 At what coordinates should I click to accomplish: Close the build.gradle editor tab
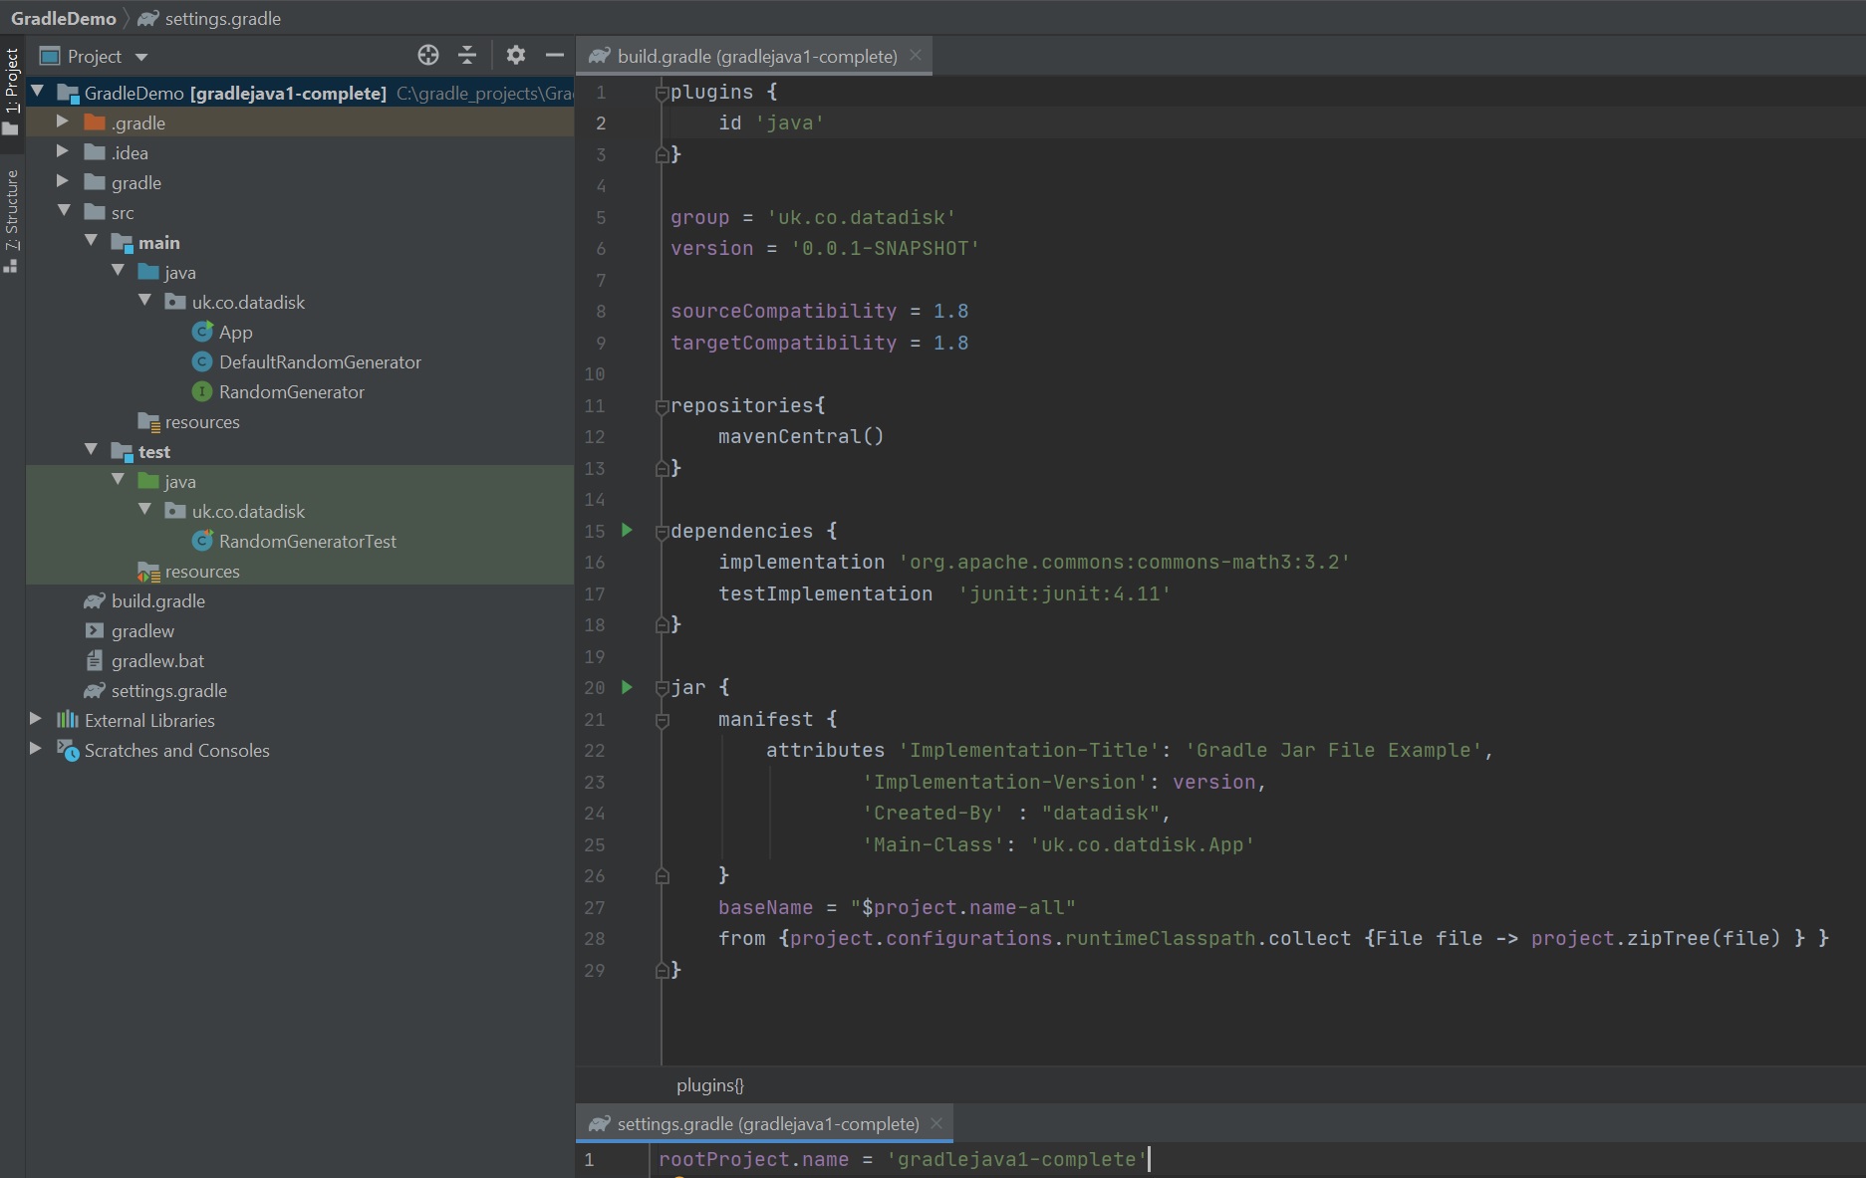[x=916, y=56]
